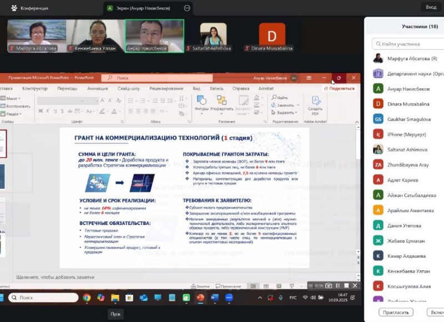The width and height of the screenshot is (444, 322).
Task: Toggle the Примечания comments pane
Action: point(230,286)
